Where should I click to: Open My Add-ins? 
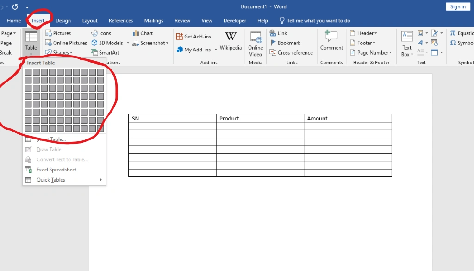pos(194,50)
